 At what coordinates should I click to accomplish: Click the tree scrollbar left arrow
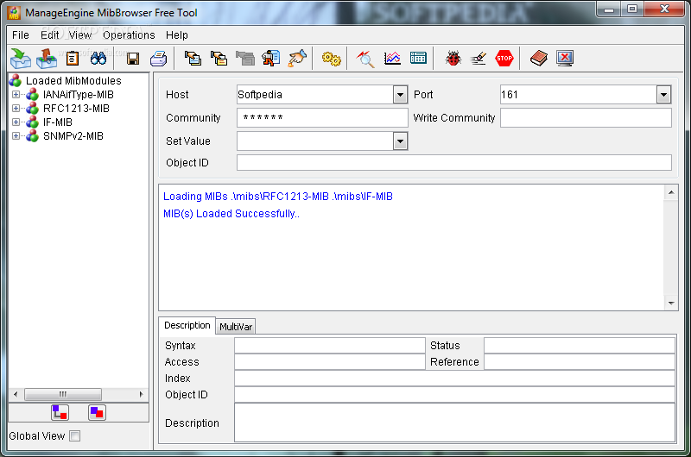click(16, 394)
